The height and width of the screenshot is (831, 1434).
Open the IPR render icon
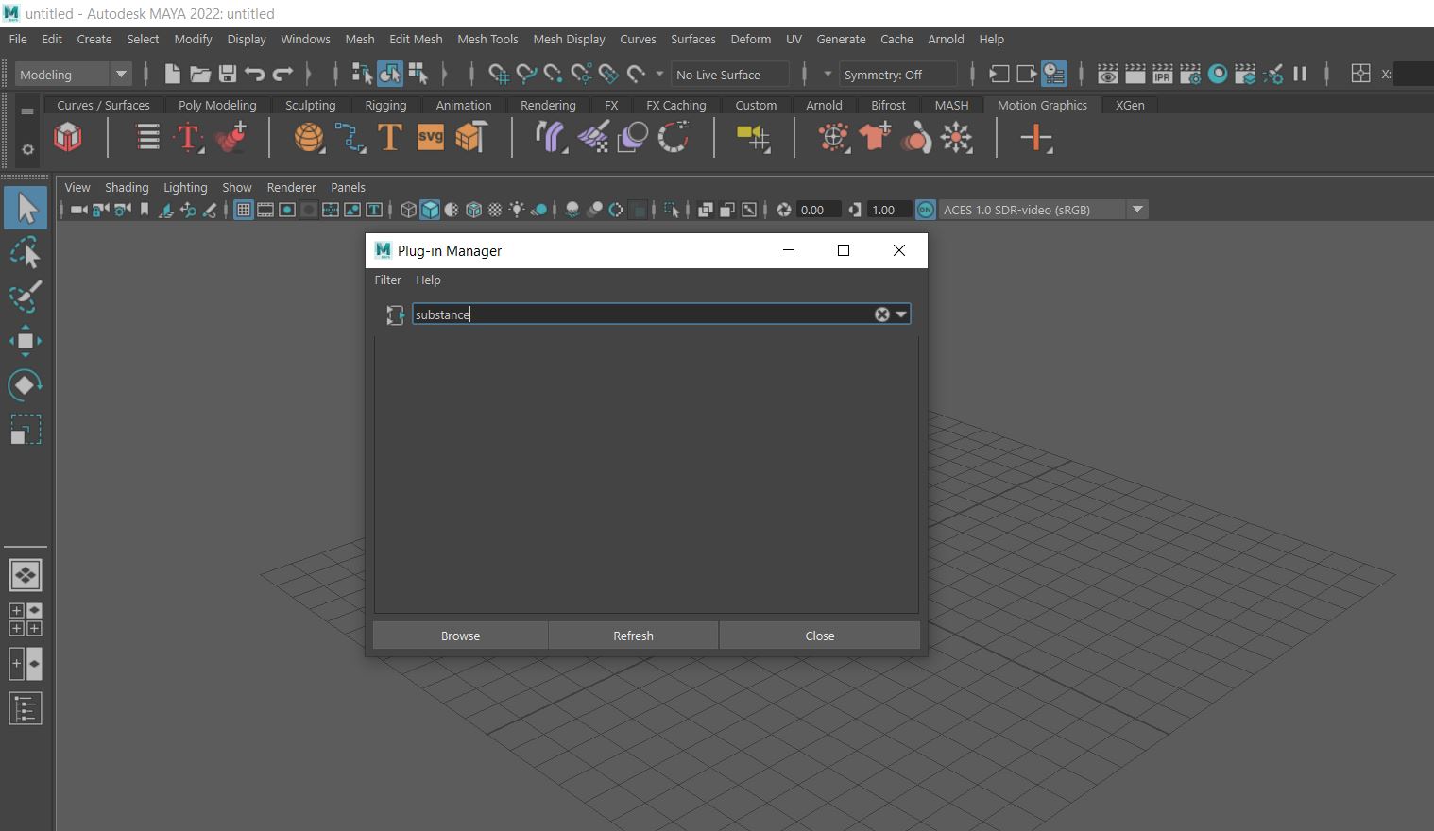click(1162, 75)
